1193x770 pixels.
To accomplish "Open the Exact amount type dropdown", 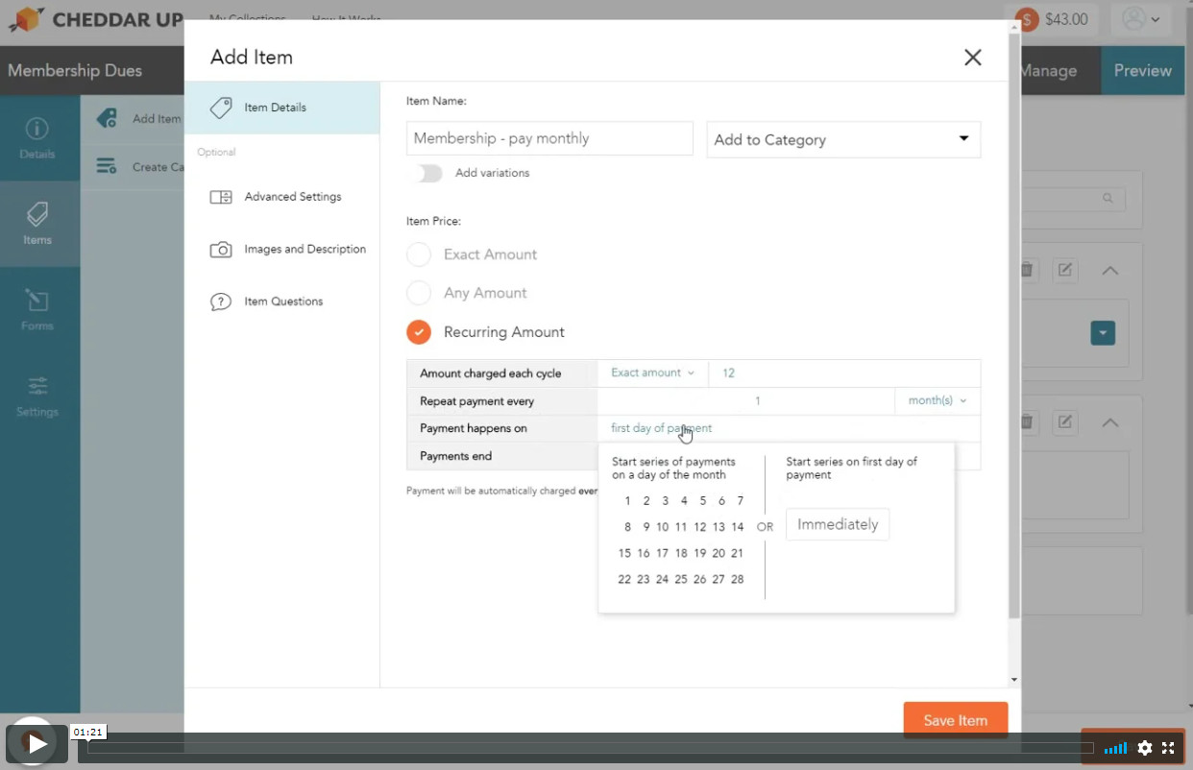I will pyautogui.click(x=652, y=373).
